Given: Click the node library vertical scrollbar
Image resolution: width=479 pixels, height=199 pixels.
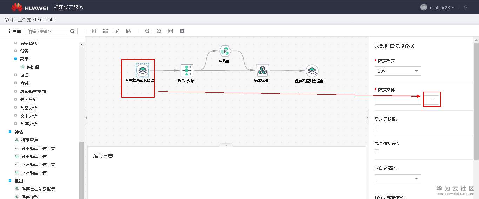Looking at the screenshot, I should pyautogui.click(x=82, y=170).
